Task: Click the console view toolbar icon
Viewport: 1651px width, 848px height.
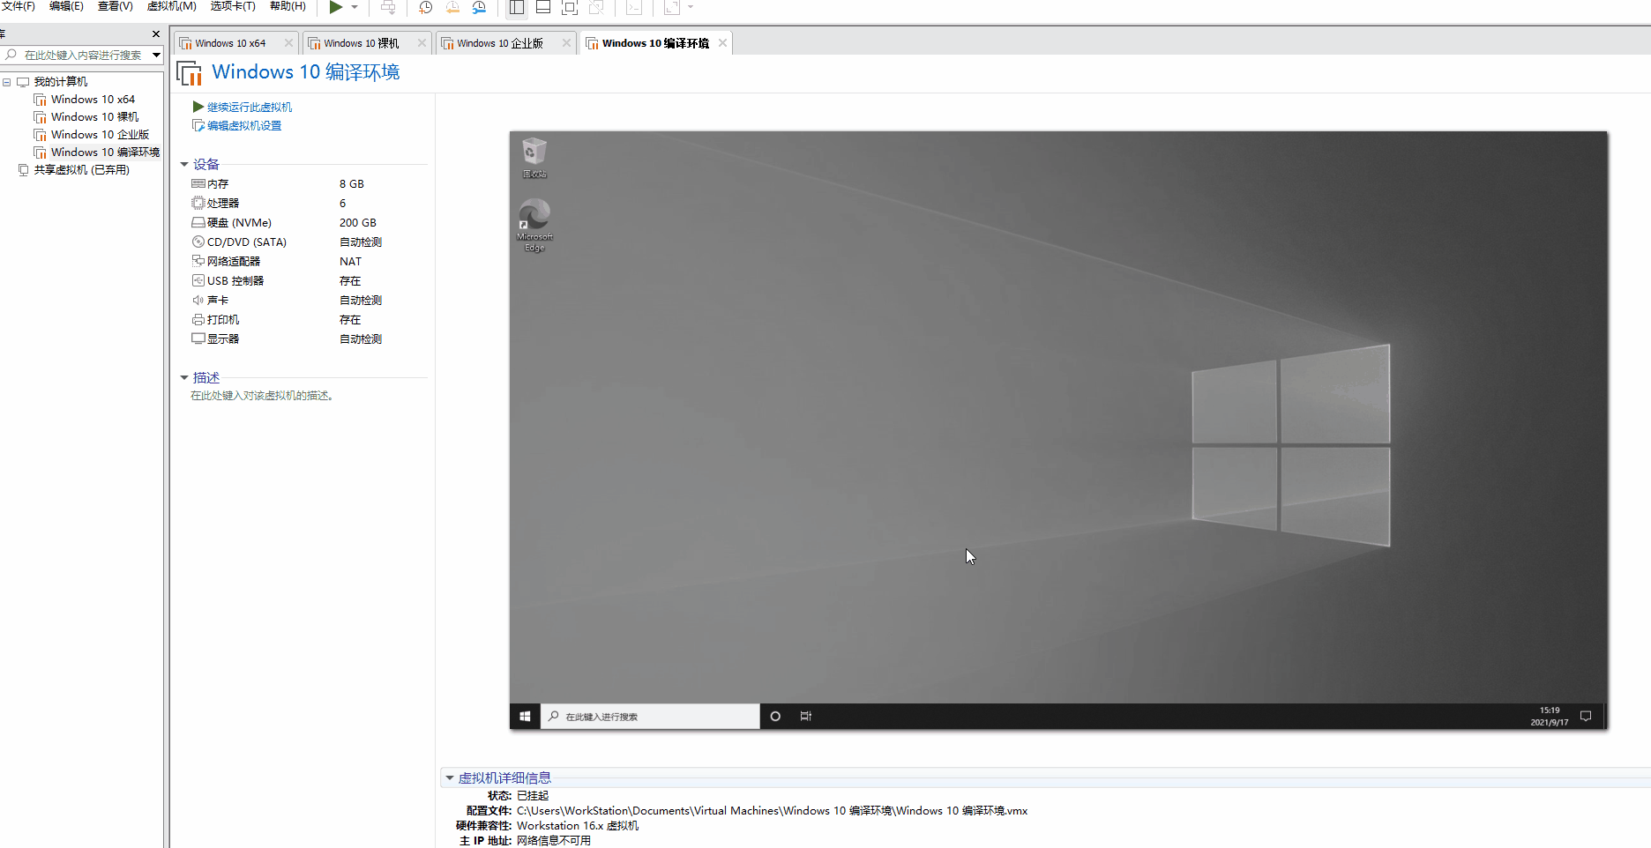Action: pos(634,7)
